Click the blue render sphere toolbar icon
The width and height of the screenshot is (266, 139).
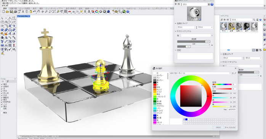coord(108,12)
